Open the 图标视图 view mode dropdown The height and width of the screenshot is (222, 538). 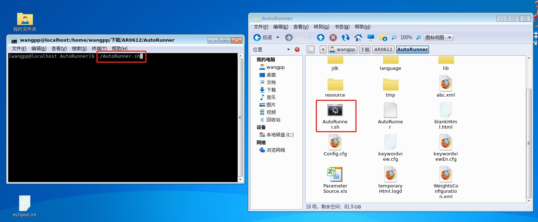(x=438, y=37)
